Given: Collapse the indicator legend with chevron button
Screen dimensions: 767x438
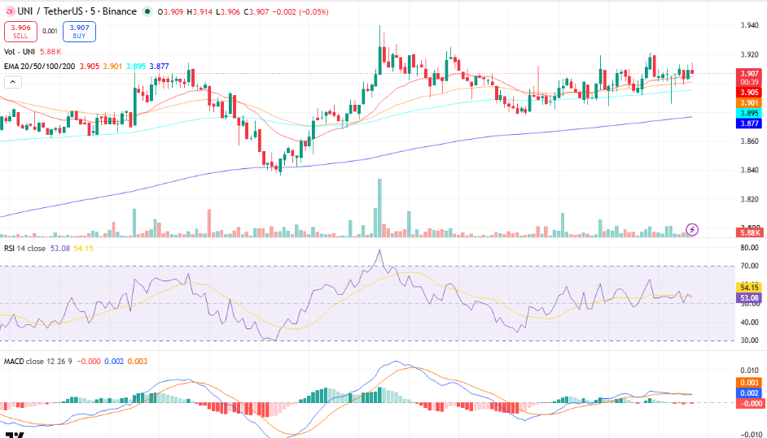Looking at the screenshot, I should [13, 82].
